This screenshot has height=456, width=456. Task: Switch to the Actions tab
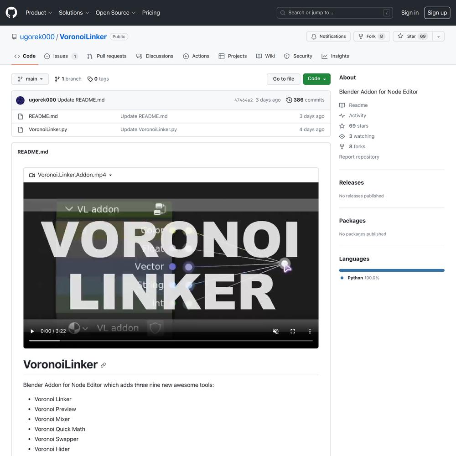(x=196, y=56)
